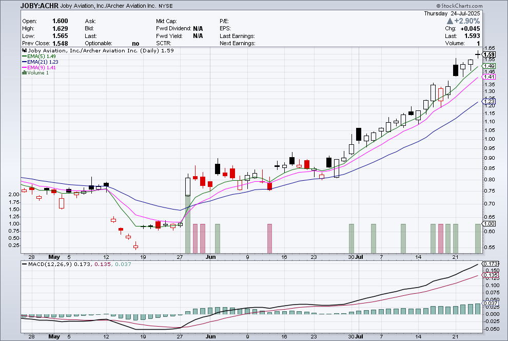Click the 'Ask:' label
The image size is (508, 341).
tap(90, 21)
